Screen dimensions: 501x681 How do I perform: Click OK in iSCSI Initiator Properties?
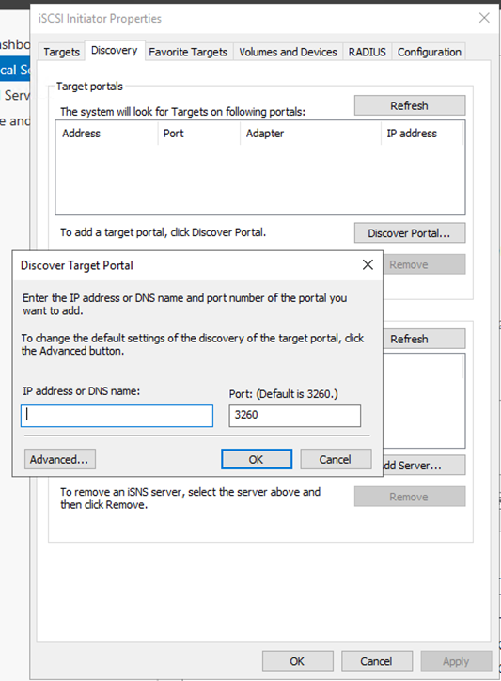coord(297,661)
